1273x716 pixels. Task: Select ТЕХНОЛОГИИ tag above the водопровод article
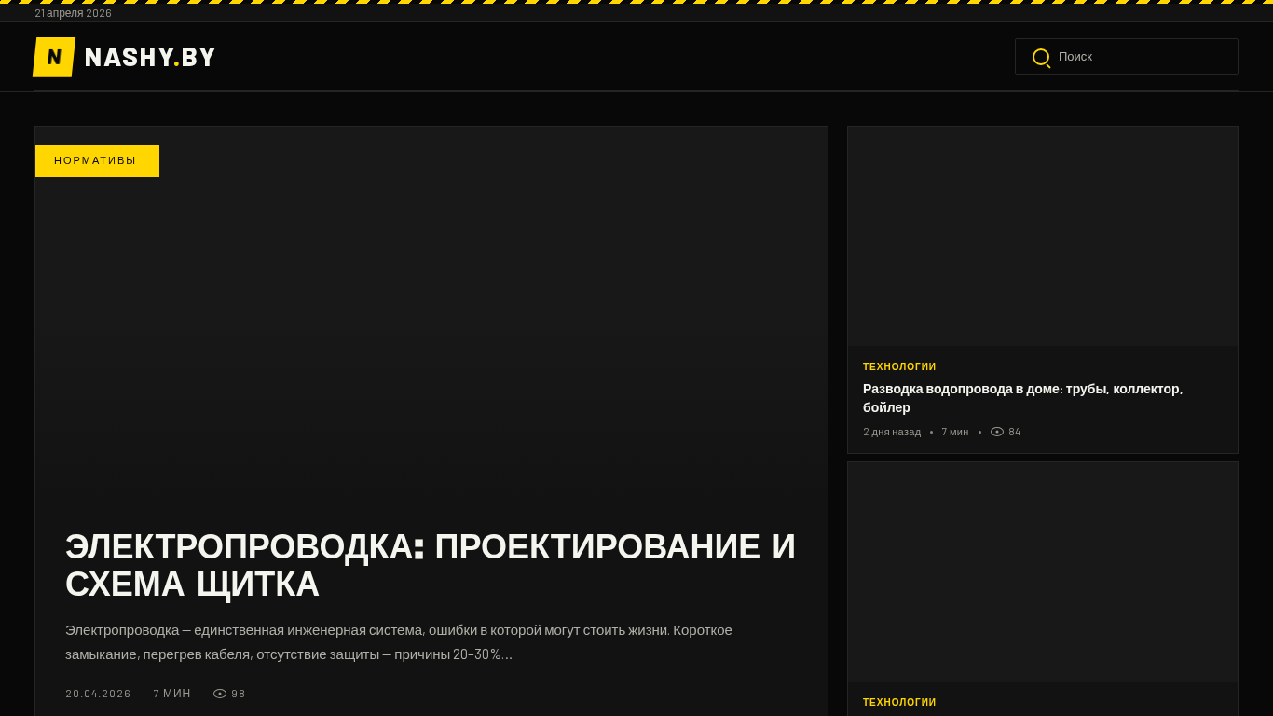click(x=899, y=367)
